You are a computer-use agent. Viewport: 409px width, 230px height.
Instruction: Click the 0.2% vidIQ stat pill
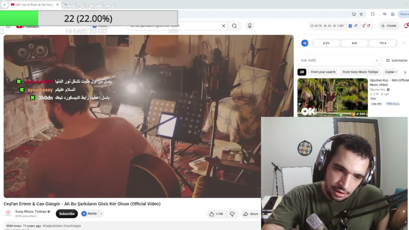click(326, 43)
